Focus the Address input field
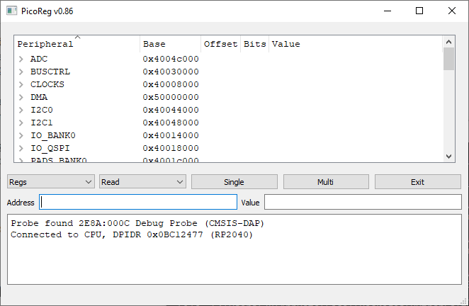The width and height of the screenshot is (469, 306). (138, 203)
